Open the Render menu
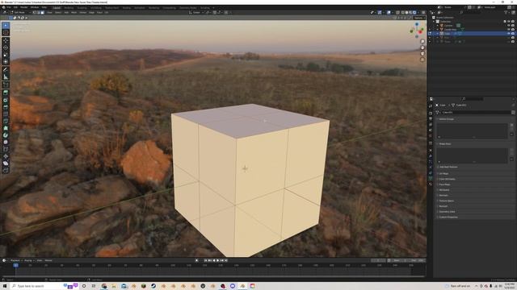Image resolution: width=517 pixels, height=290 pixels. tap(24, 7)
